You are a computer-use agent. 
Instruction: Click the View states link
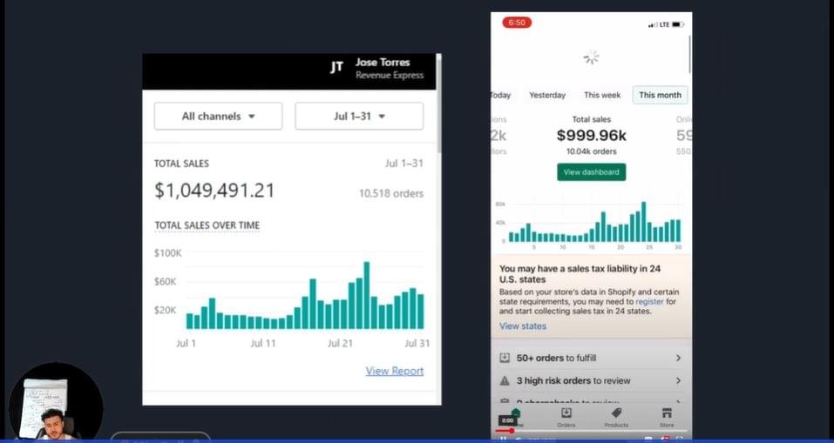pyautogui.click(x=523, y=326)
